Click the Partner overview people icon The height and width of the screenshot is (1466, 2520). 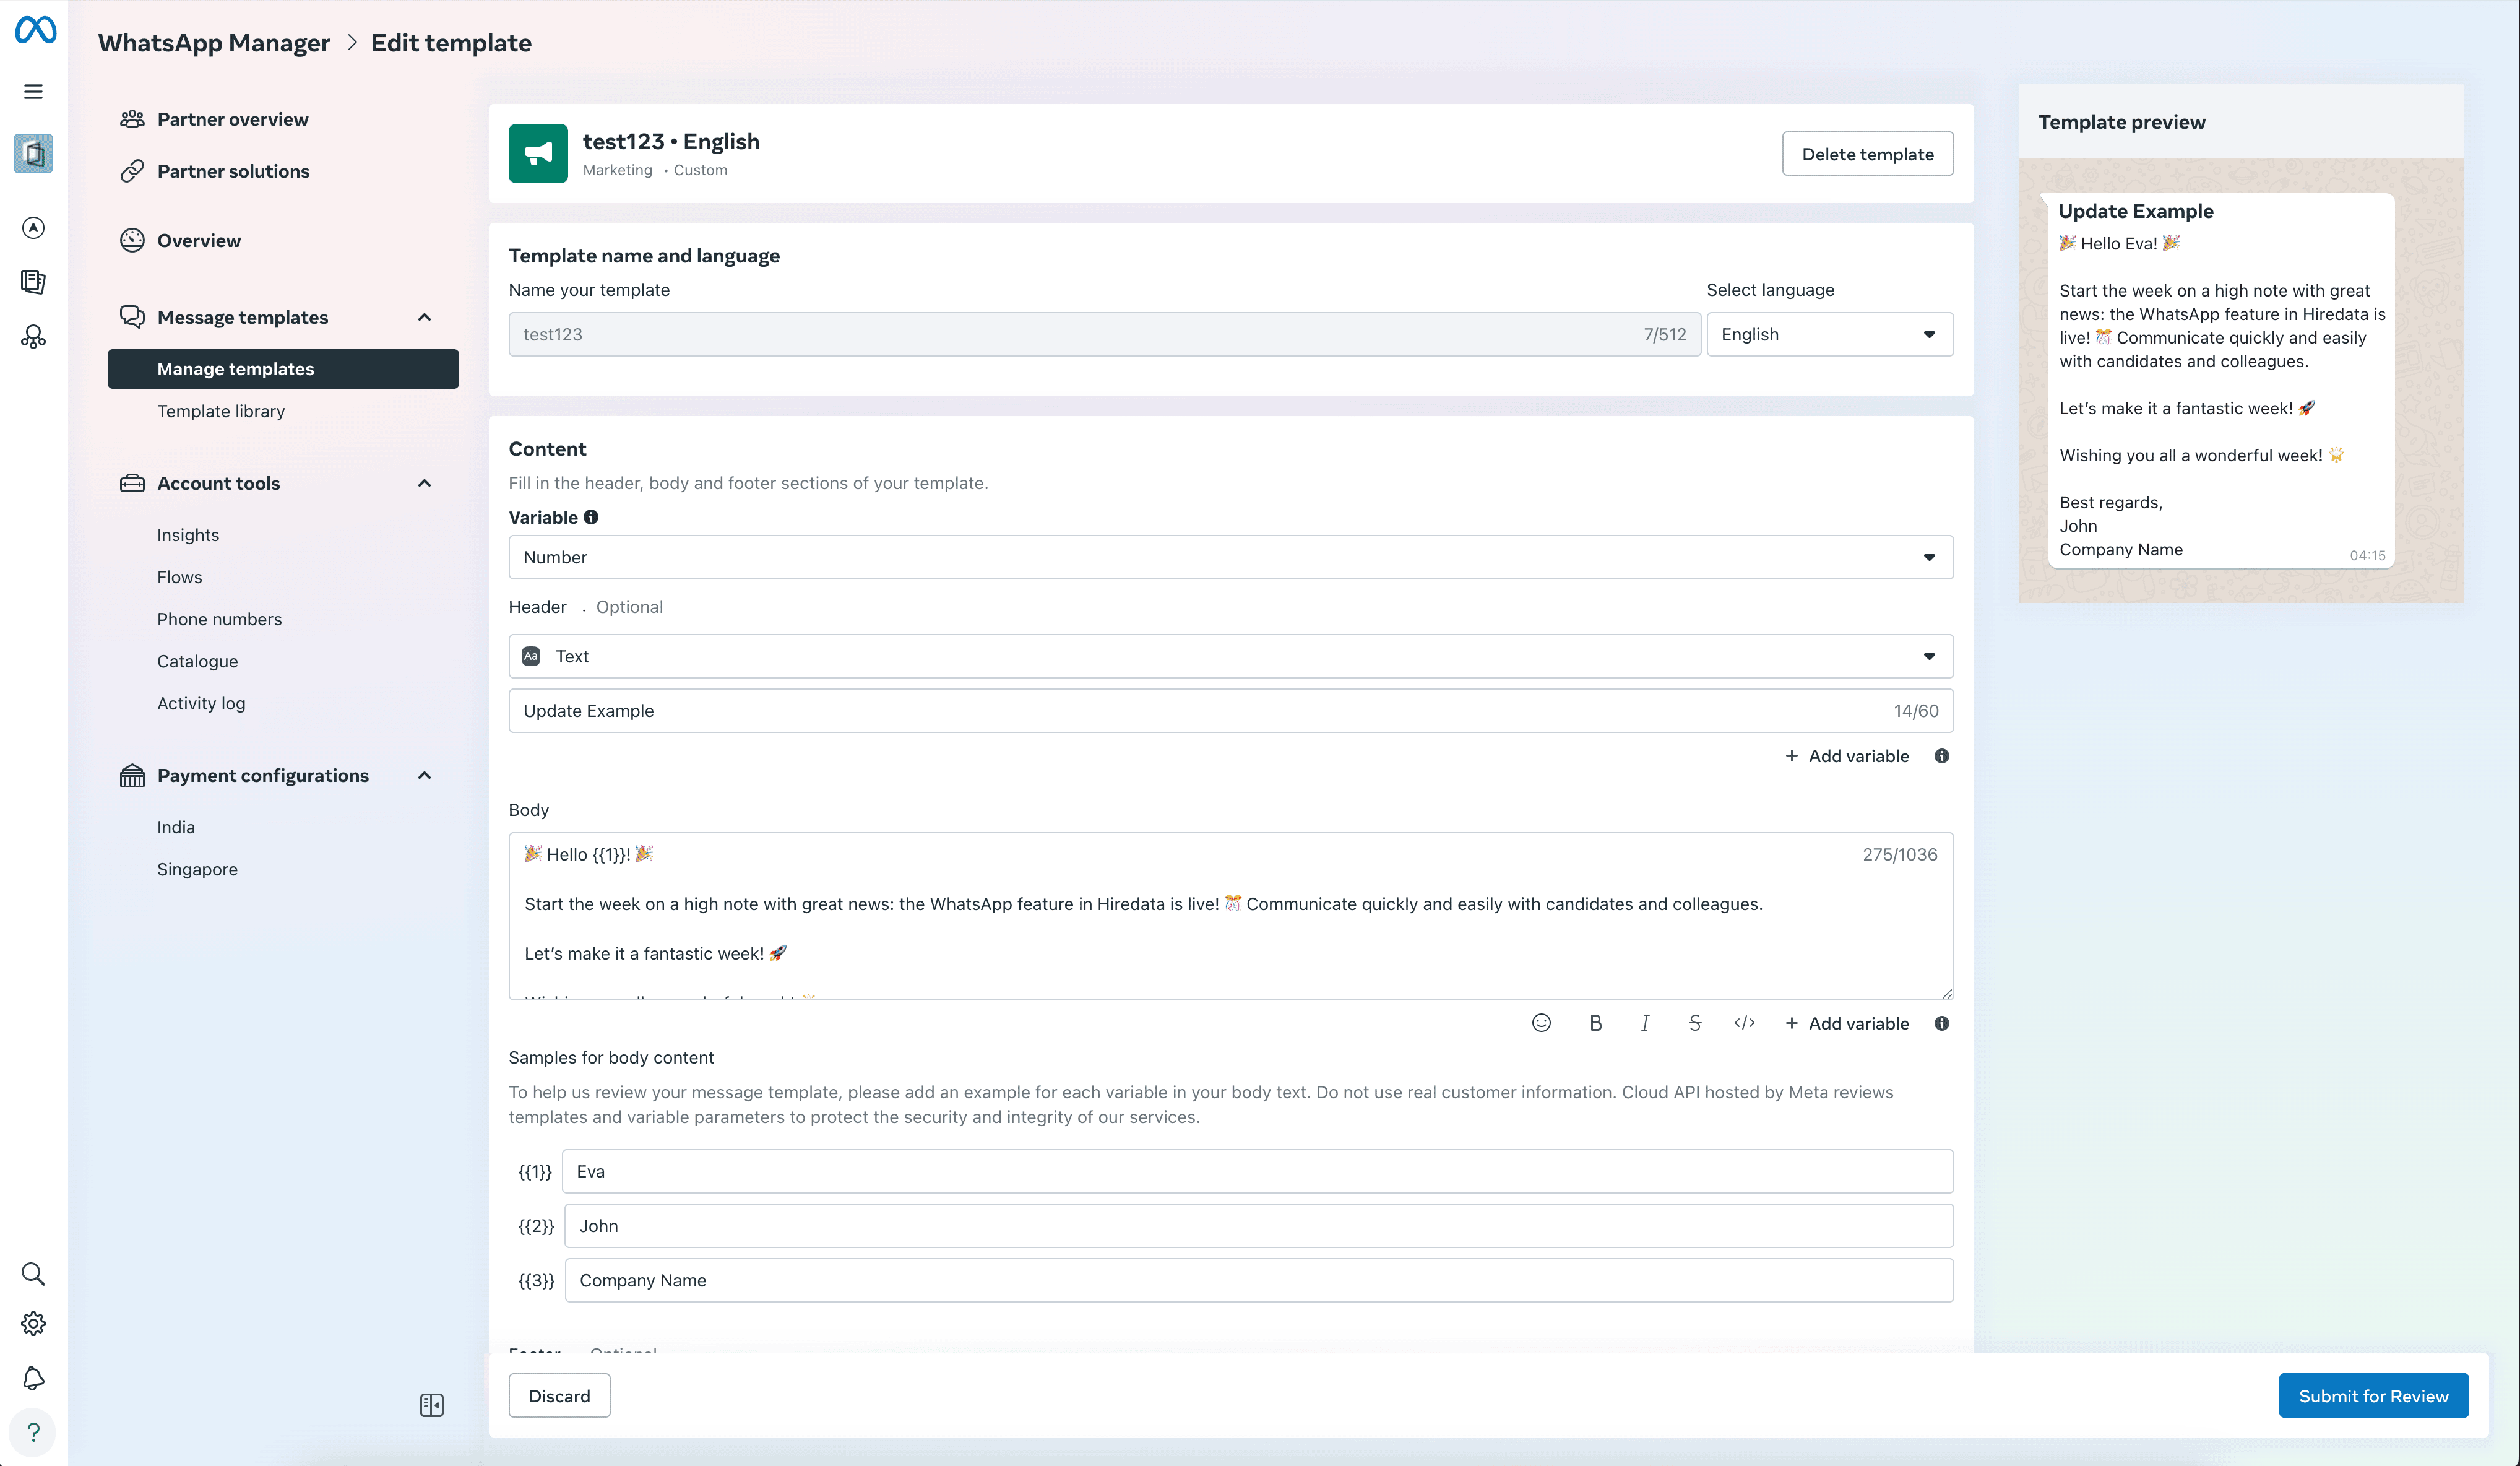click(132, 119)
